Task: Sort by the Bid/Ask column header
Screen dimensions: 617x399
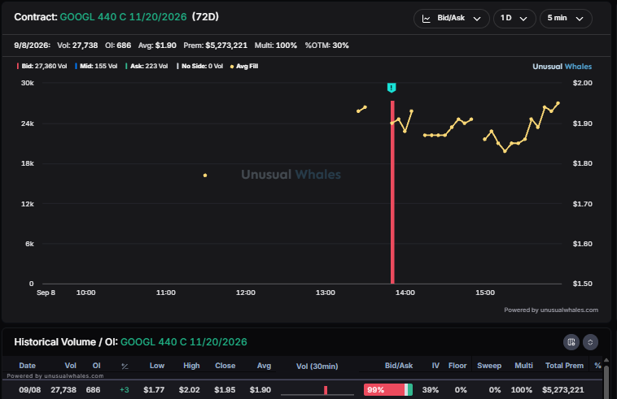Action: (399, 366)
